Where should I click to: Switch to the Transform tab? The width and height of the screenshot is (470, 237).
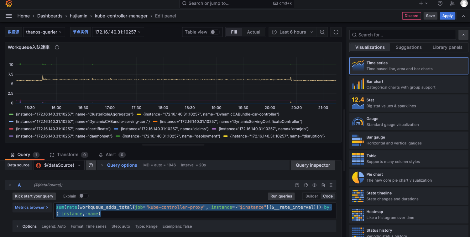67,155
